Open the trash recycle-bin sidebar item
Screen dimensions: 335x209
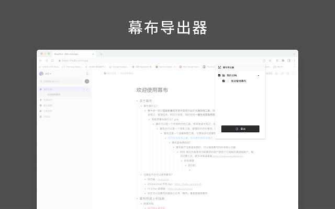coord(45,117)
